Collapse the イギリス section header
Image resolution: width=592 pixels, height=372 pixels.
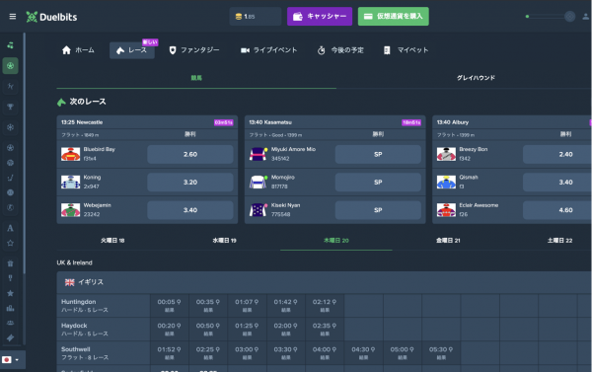click(324, 282)
